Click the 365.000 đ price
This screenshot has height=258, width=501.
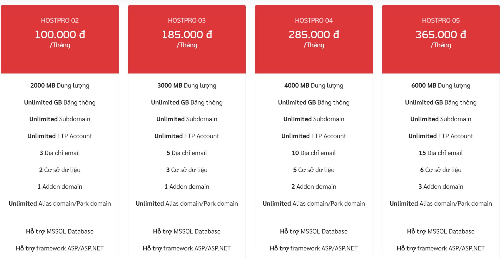coord(441,35)
